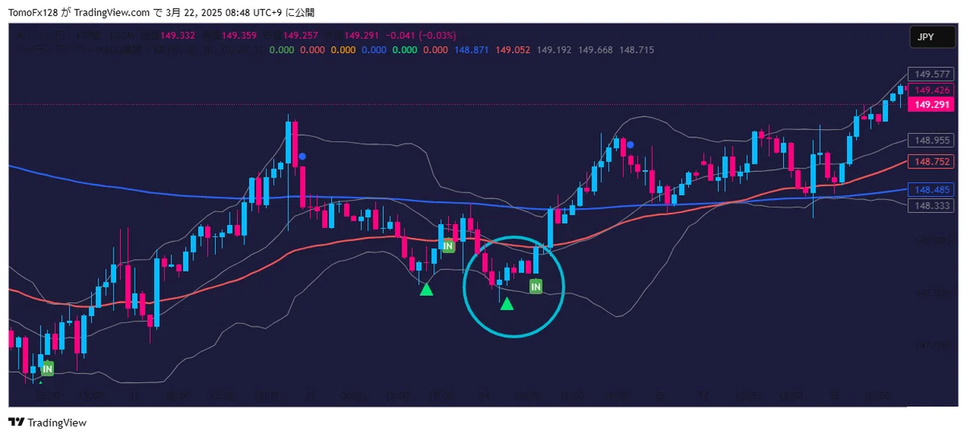Click the blue dot near the right-side peak
Screen dimensions: 967x437
630,145
